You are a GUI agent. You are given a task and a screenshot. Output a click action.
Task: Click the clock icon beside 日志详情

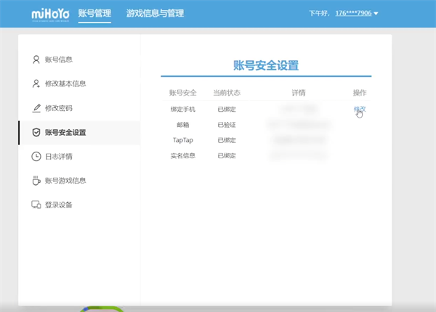(x=36, y=156)
